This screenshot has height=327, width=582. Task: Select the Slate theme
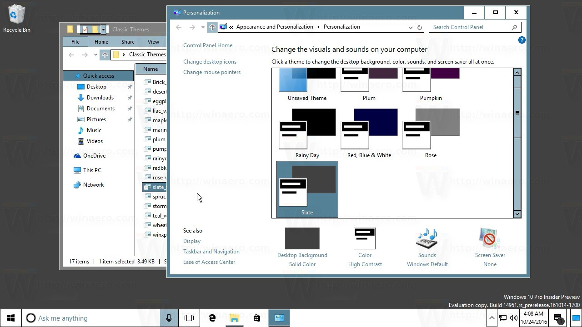point(307,189)
